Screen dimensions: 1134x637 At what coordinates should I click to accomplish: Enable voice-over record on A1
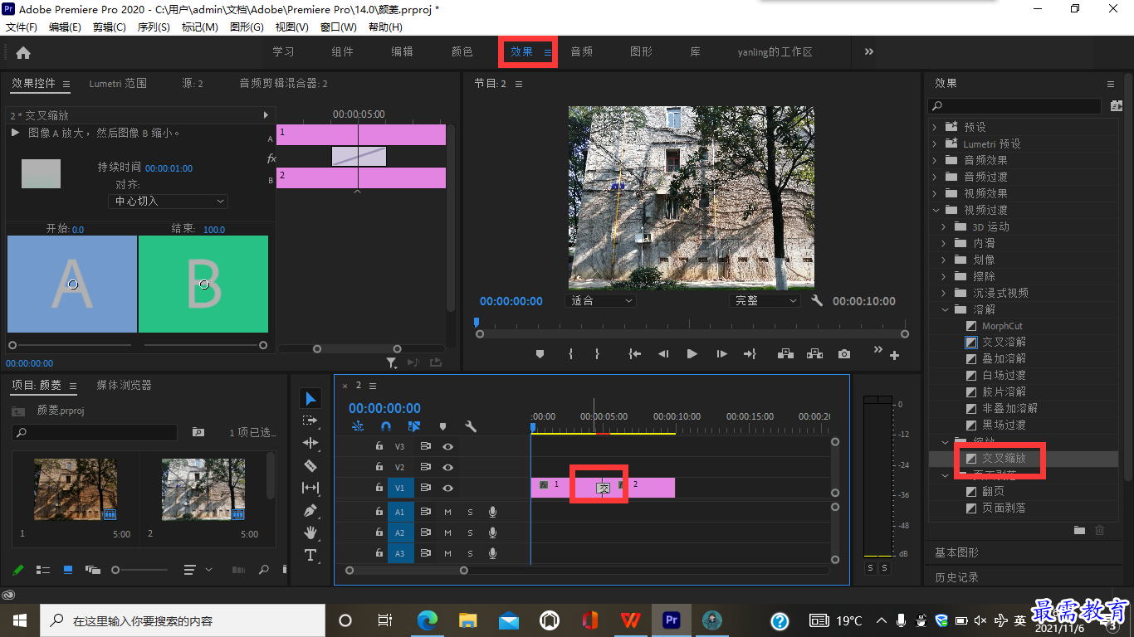coord(492,512)
